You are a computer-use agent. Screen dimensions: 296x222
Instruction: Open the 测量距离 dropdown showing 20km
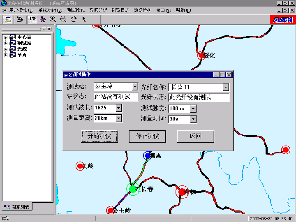click(x=118, y=118)
